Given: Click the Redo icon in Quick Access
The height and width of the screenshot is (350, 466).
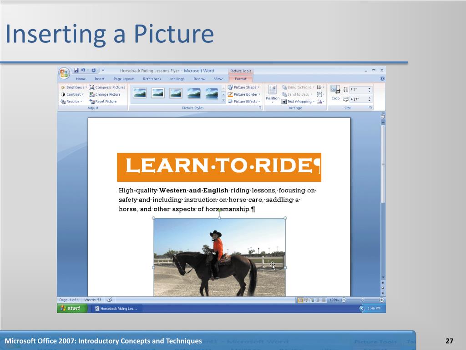Looking at the screenshot, I should [93, 70].
